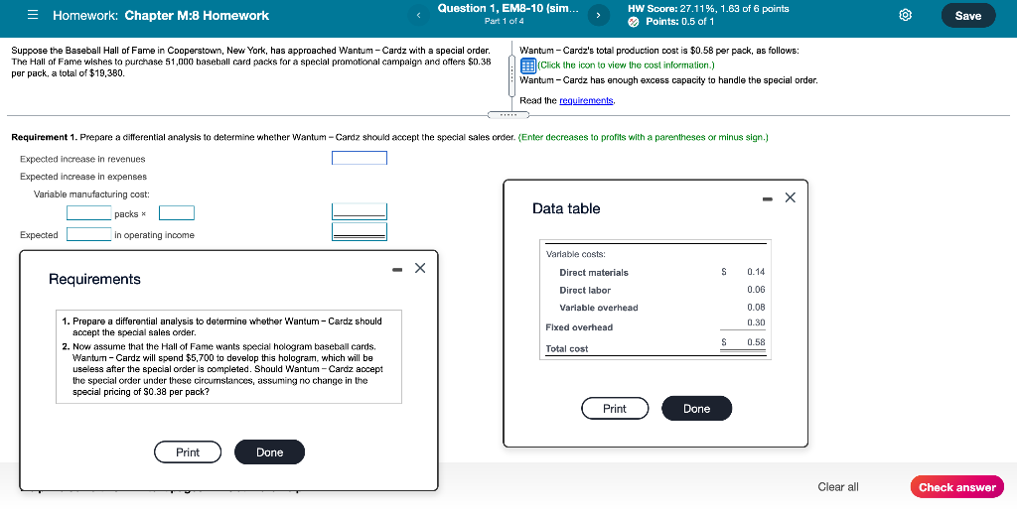The image size is (1017, 514).
Task: Click the Total cost 0.58 value
Action: pyautogui.click(x=756, y=341)
